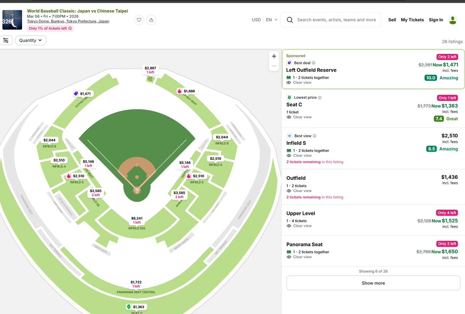This screenshot has height=314, width=465.
Task: Open the share icon next to the heart
Action: (151, 20)
